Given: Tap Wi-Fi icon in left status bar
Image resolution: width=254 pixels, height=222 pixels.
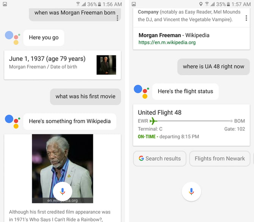Looking at the screenshot, I should point(78,4).
